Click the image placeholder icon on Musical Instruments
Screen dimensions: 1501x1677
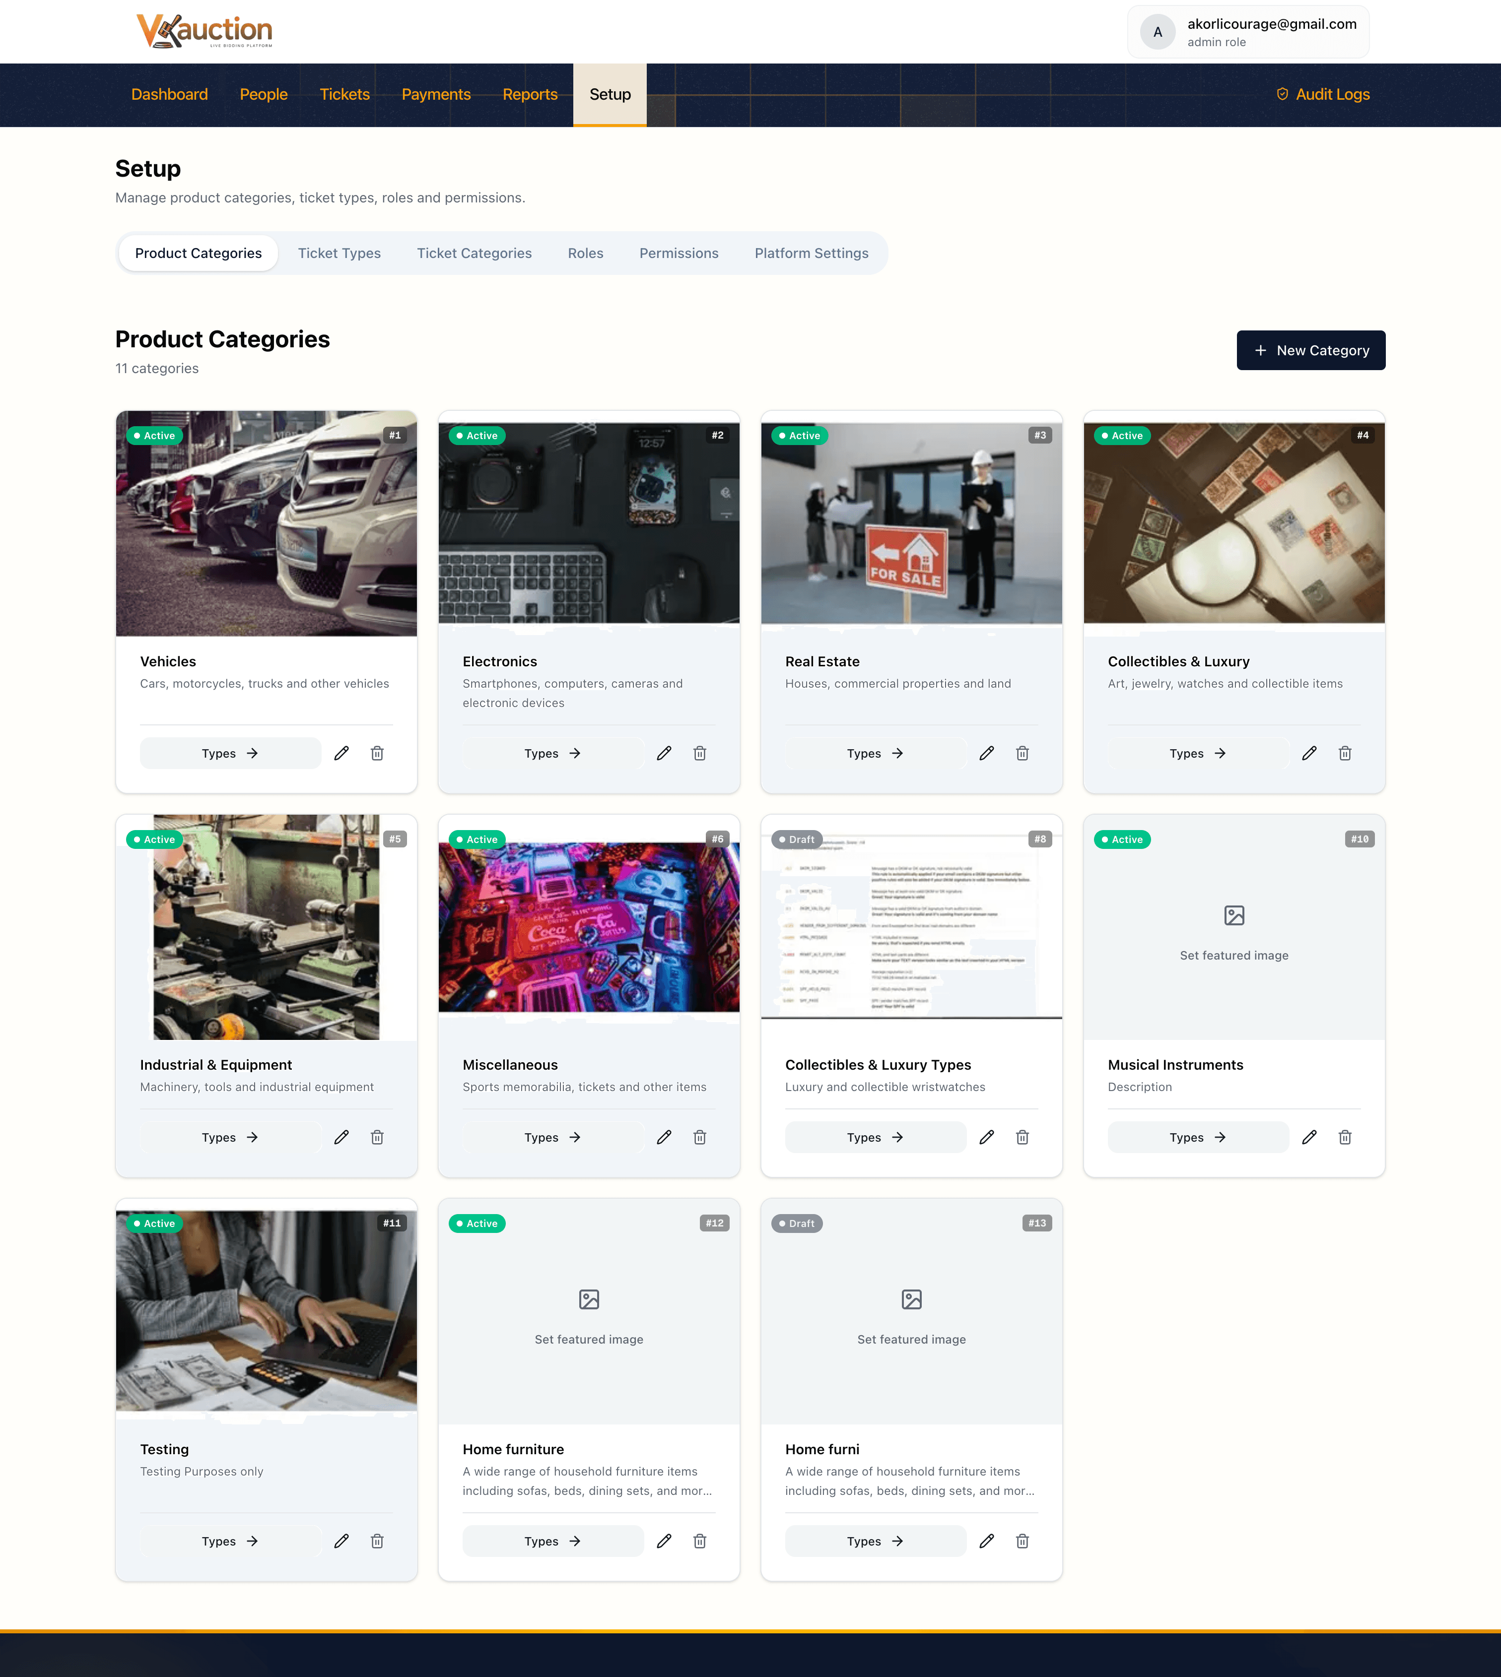(1234, 915)
